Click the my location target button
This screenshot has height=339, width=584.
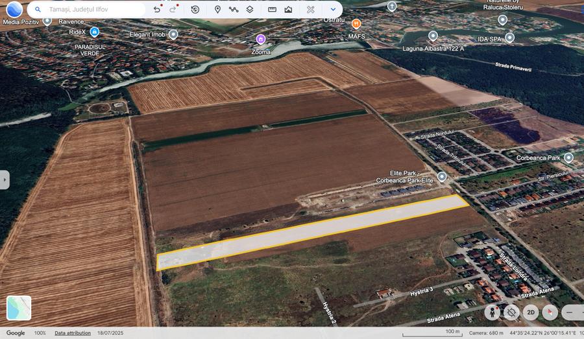[x=511, y=312]
